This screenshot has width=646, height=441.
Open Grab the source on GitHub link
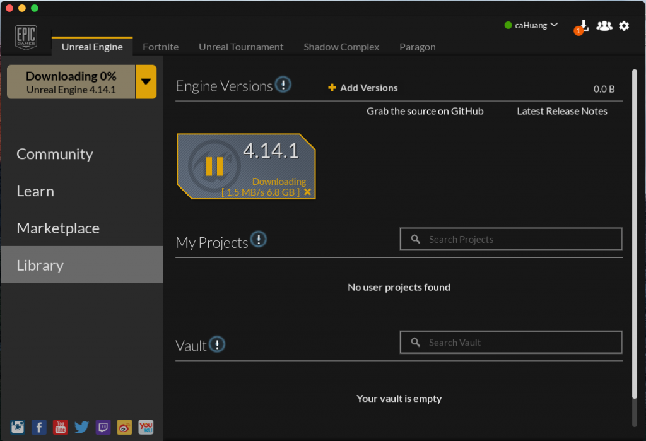pyautogui.click(x=425, y=111)
